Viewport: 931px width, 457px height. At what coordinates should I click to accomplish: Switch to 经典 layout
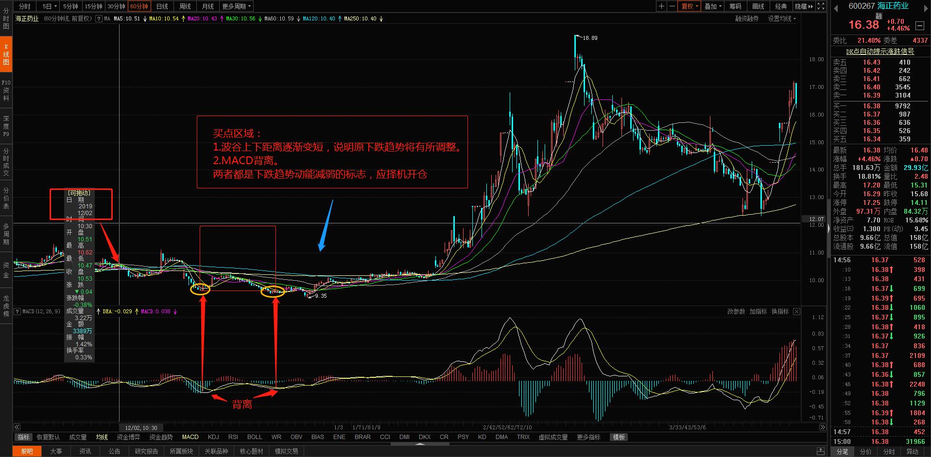781,6
